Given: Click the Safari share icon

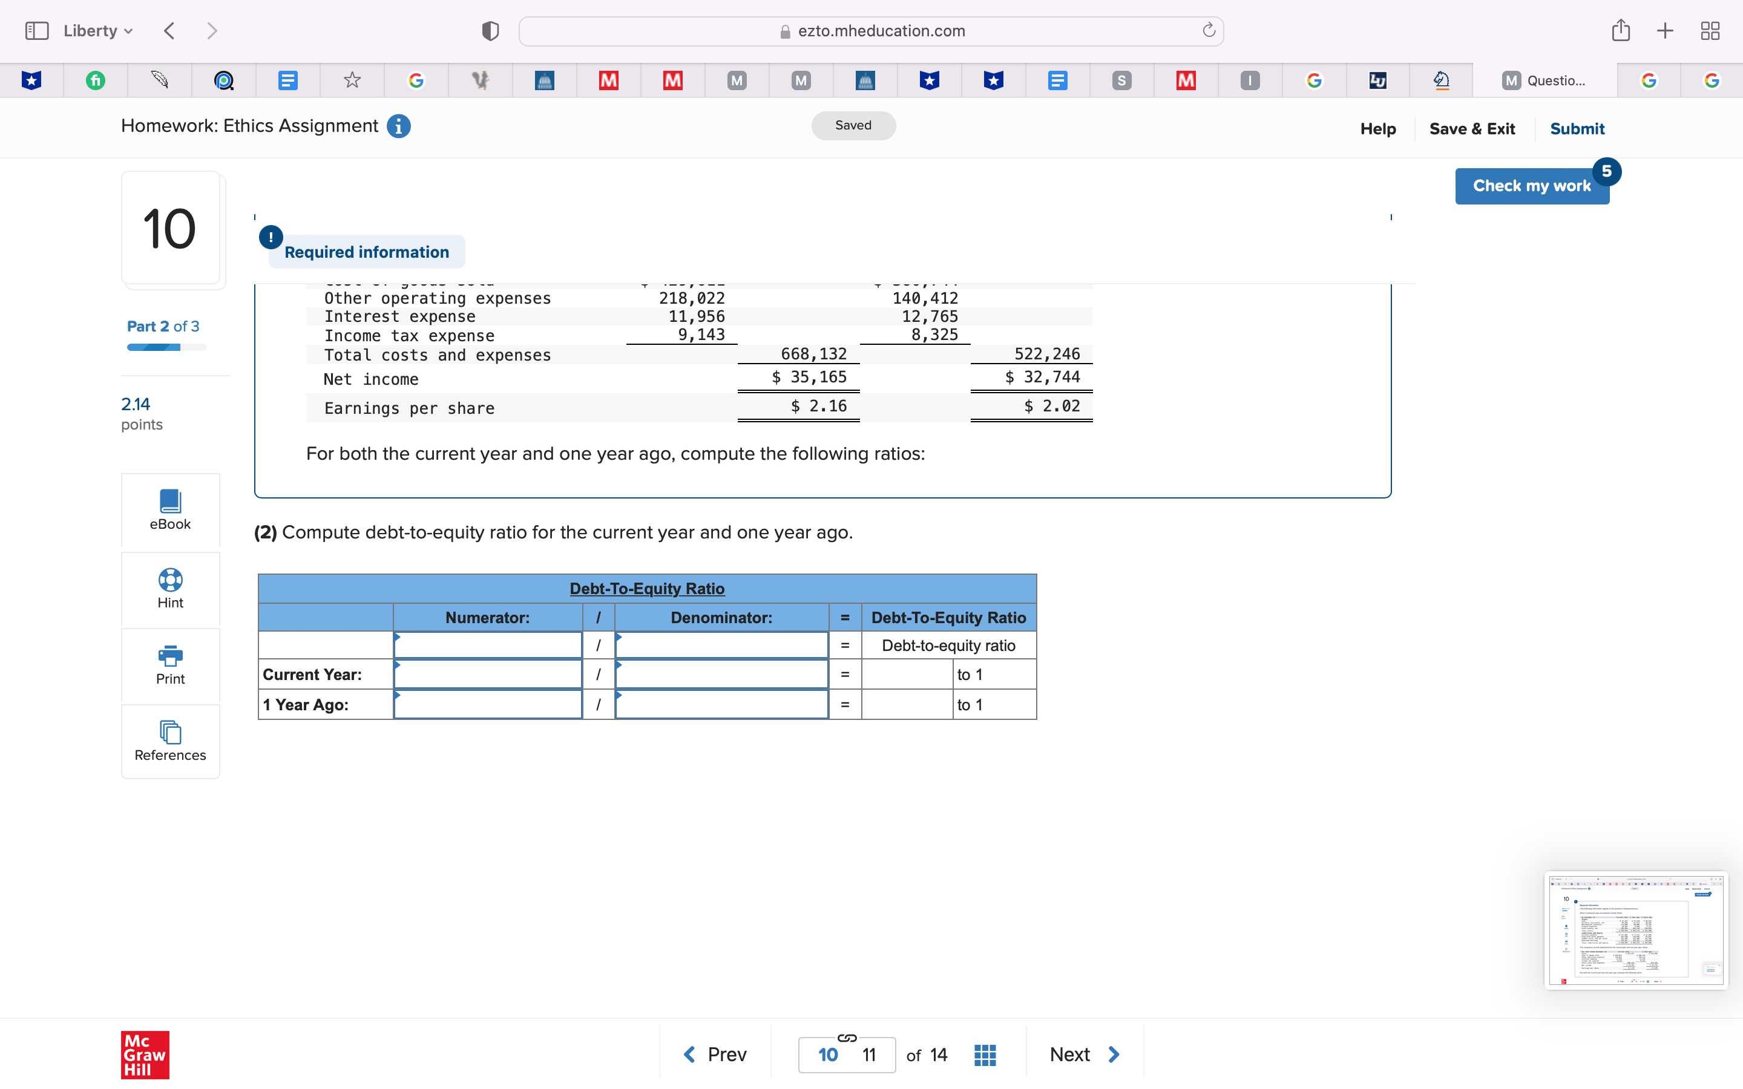Looking at the screenshot, I should tap(1621, 30).
